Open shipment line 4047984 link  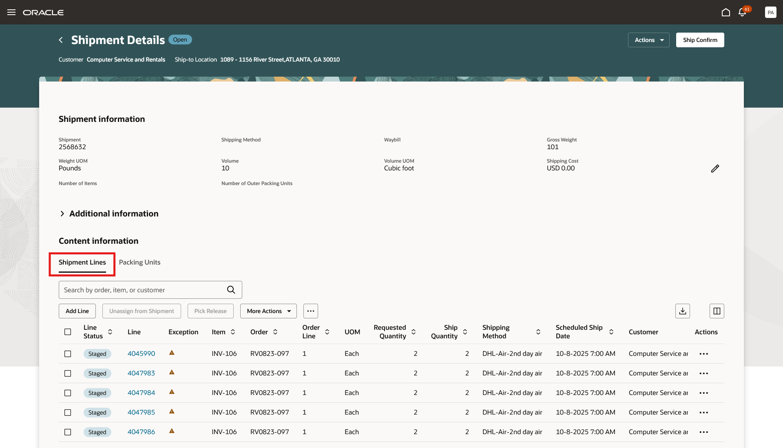coord(141,393)
